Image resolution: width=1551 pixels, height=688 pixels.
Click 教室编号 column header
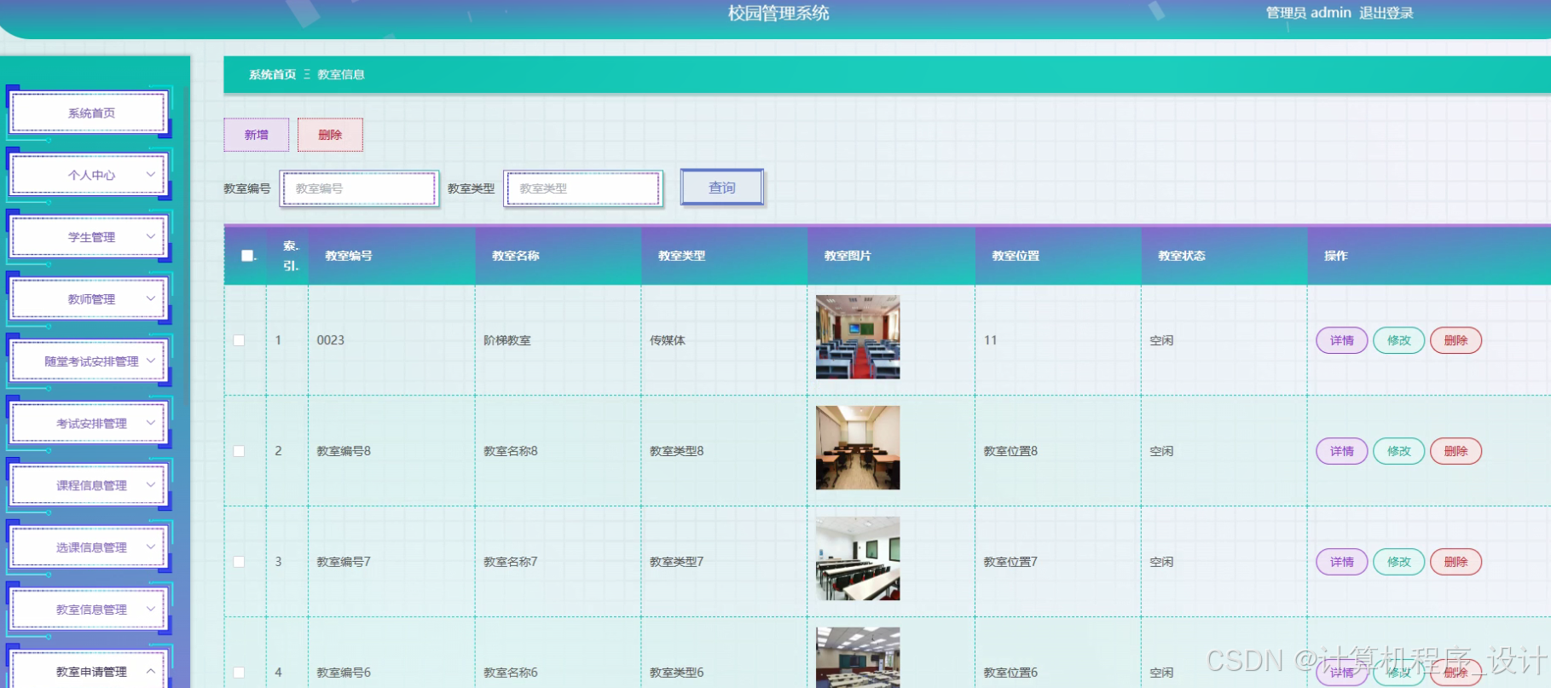tap(349, 256)
